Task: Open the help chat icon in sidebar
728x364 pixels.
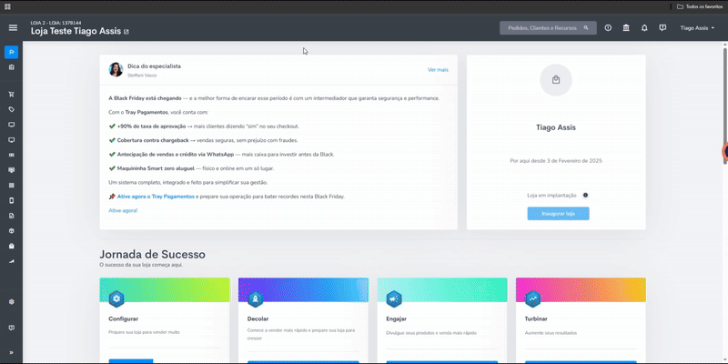Action: click(11, 328)
